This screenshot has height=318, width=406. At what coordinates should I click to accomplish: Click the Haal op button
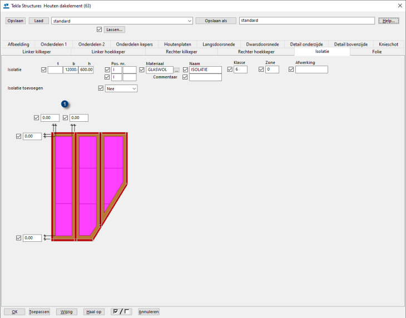[x=93, y=312]
